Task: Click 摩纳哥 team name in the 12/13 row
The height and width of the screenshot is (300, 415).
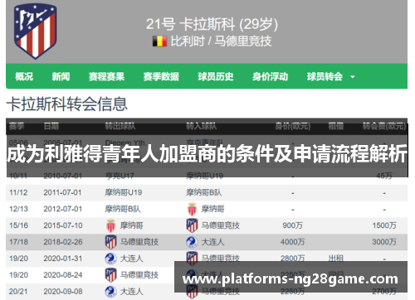Action: click(x=212, y=209)
